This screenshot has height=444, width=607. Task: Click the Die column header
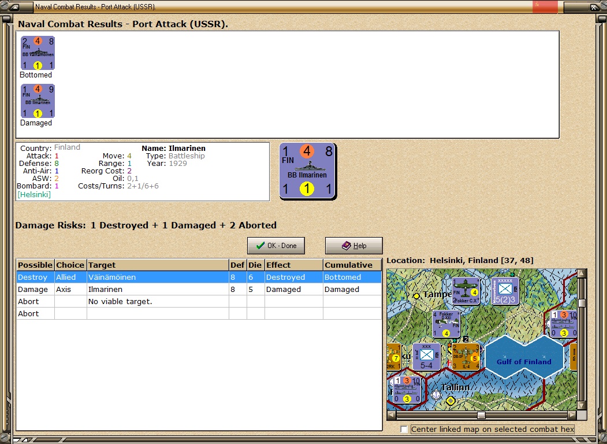[255, 265]
